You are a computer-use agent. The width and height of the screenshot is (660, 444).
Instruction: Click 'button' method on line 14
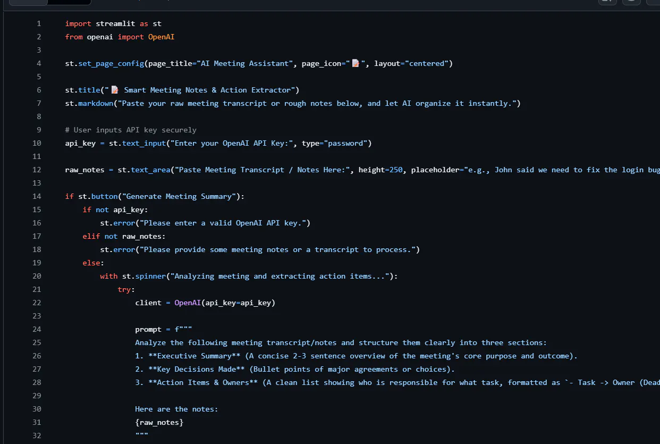click(x=105, y=196)
